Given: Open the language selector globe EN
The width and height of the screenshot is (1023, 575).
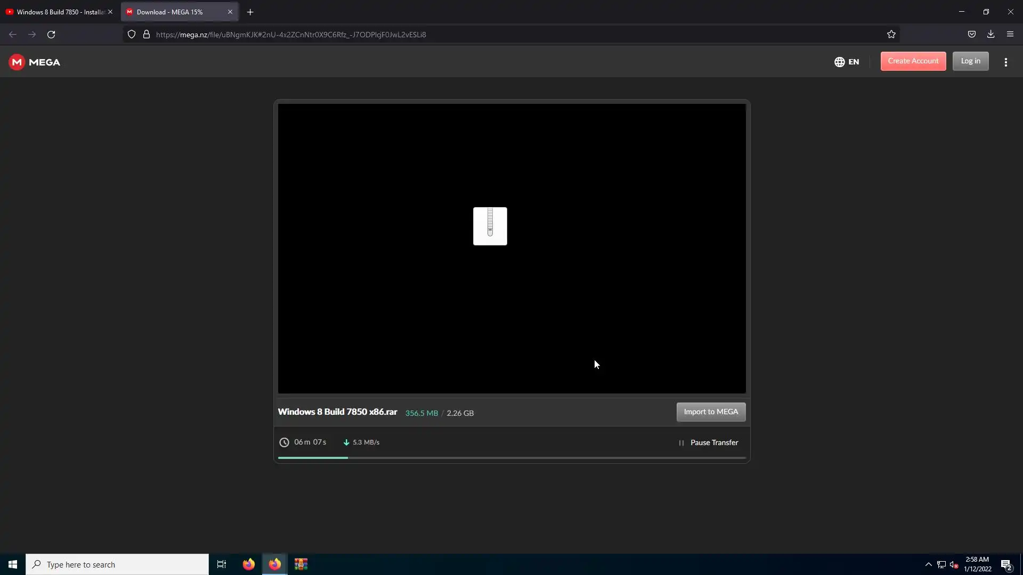Looking at the screenshot, I should tap(847, 62).
